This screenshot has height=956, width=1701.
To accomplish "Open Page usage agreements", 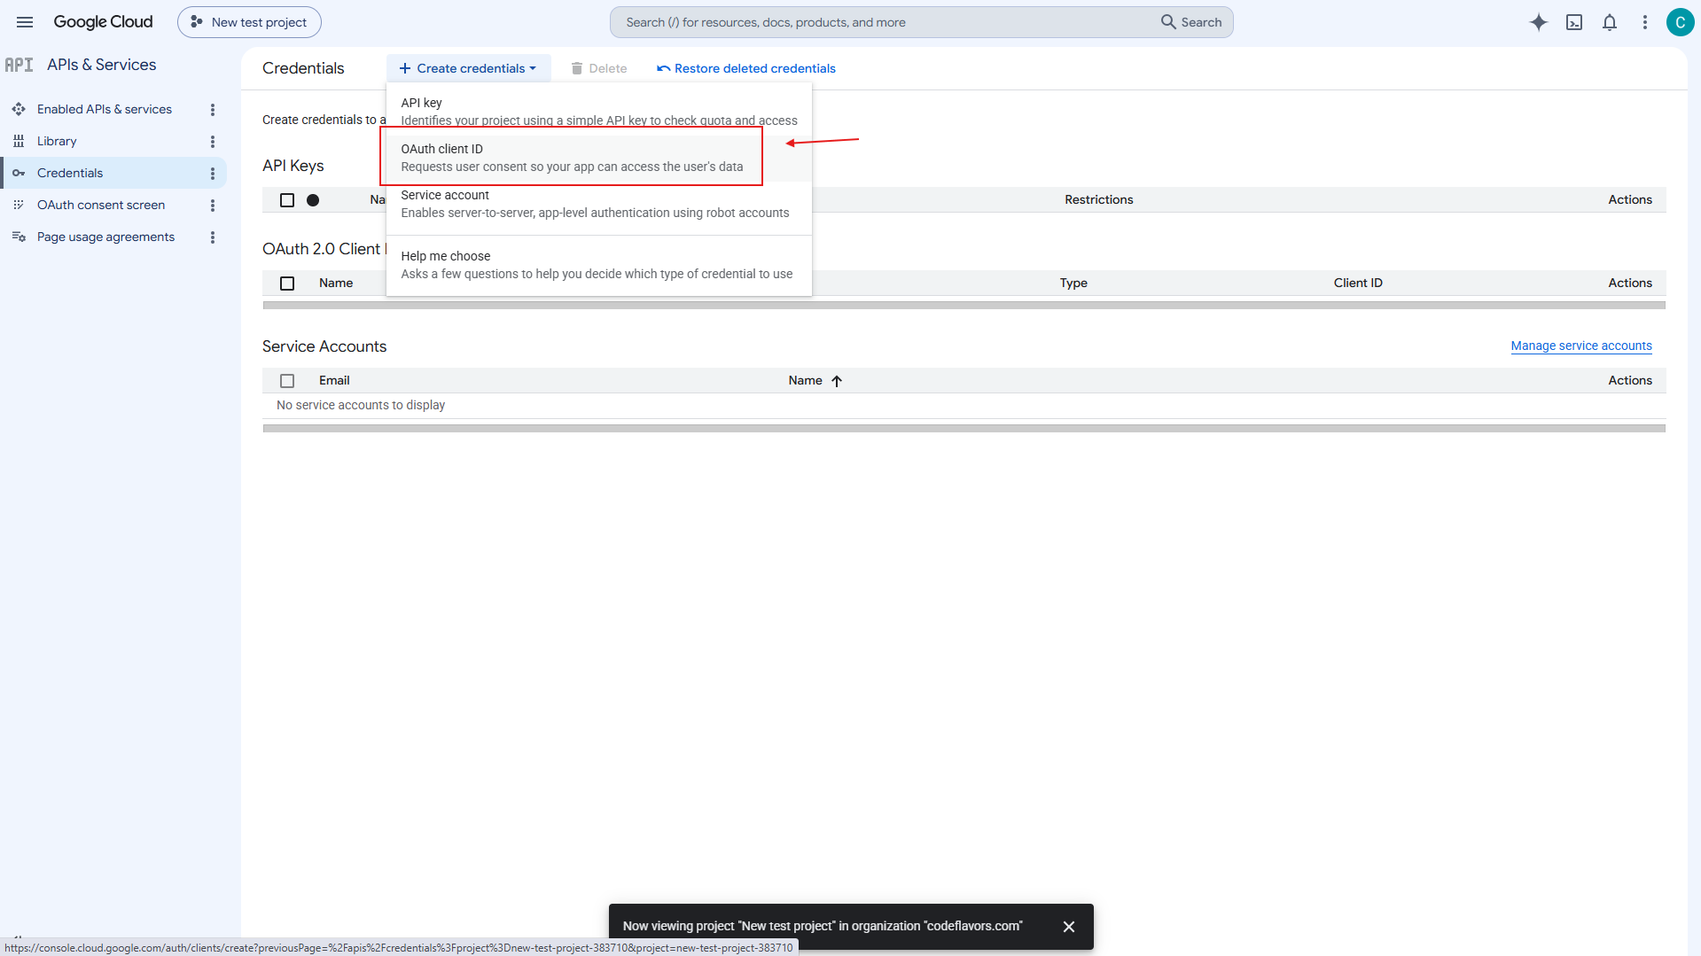I will pyautogui.click(x=105, y=237).
